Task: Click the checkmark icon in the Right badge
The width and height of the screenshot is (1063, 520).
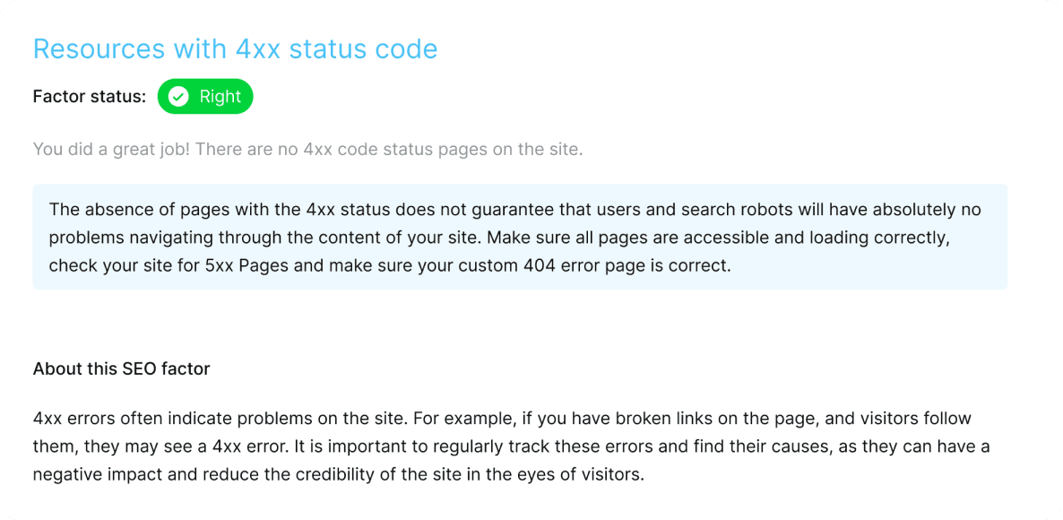Action: pyautogui.click(x=179, y=97)
